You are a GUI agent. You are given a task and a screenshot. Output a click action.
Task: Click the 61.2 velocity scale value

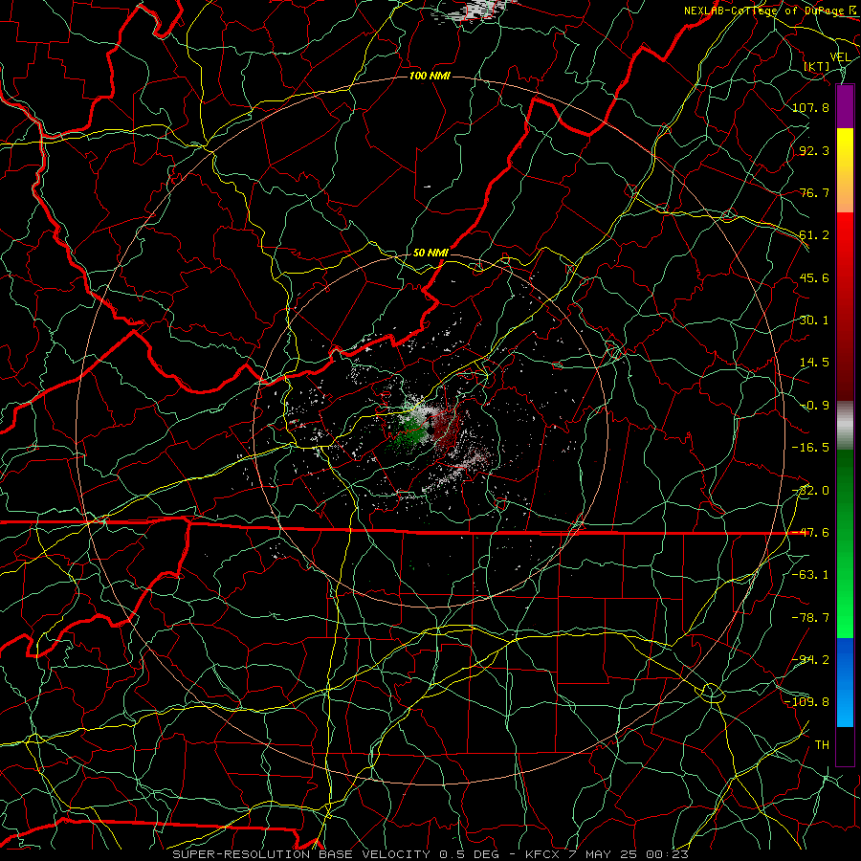pyautogui.click(x=814, y=235)
